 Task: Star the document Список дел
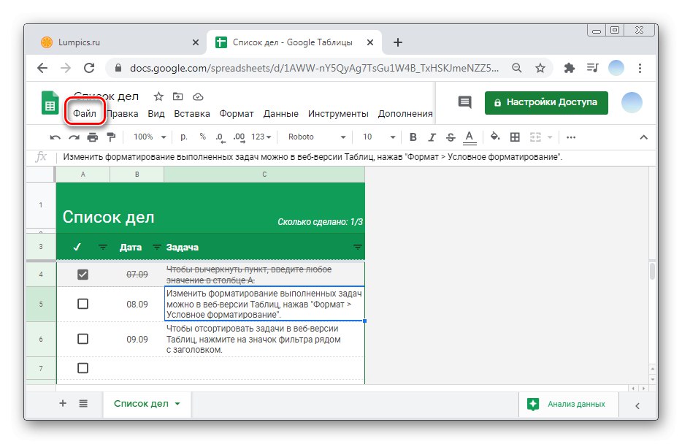(158, 96)
